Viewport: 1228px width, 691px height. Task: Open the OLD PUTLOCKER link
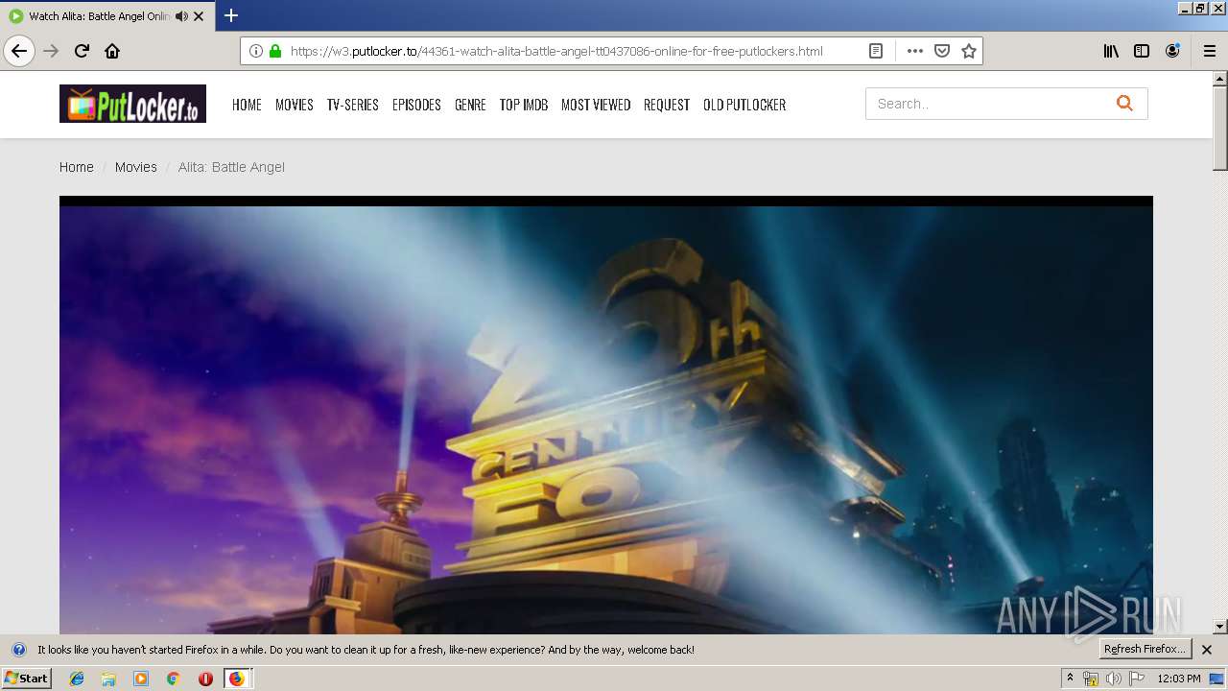coord(744,105)
